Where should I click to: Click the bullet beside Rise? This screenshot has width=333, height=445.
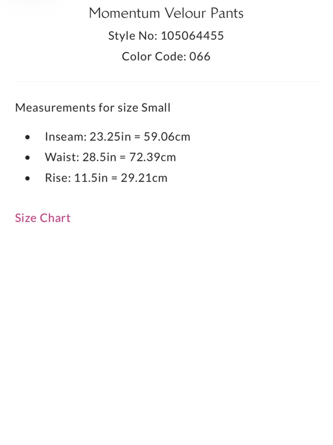coord(27,178)
